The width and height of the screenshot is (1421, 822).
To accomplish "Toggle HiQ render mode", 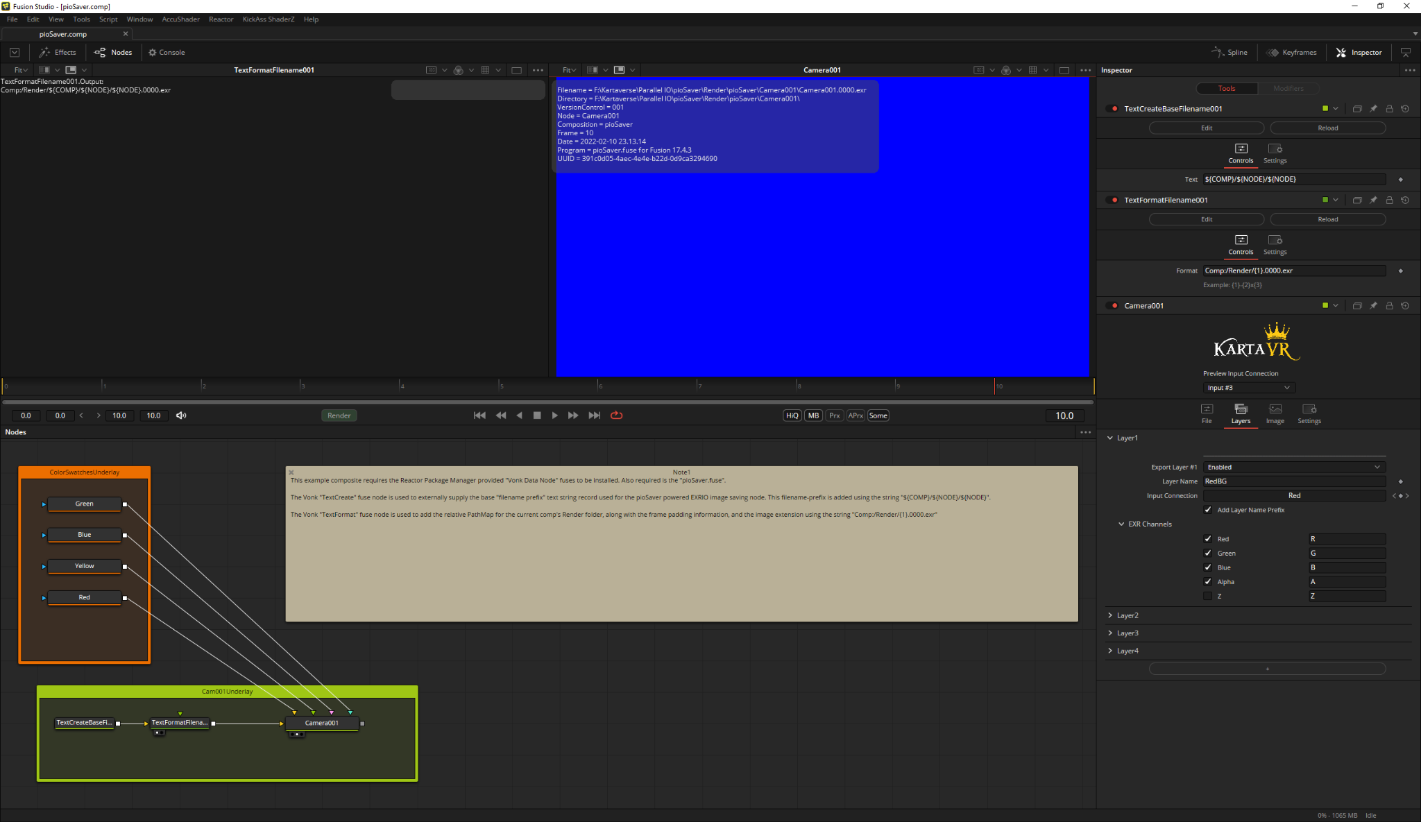I will pos(792,416).
